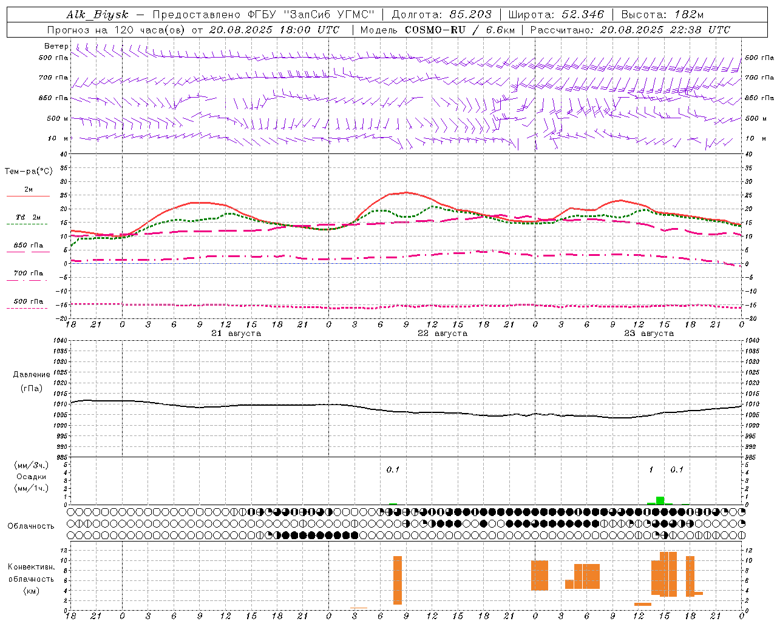
Task: Click the '22 августа' date label
Action: pos(443,334)
